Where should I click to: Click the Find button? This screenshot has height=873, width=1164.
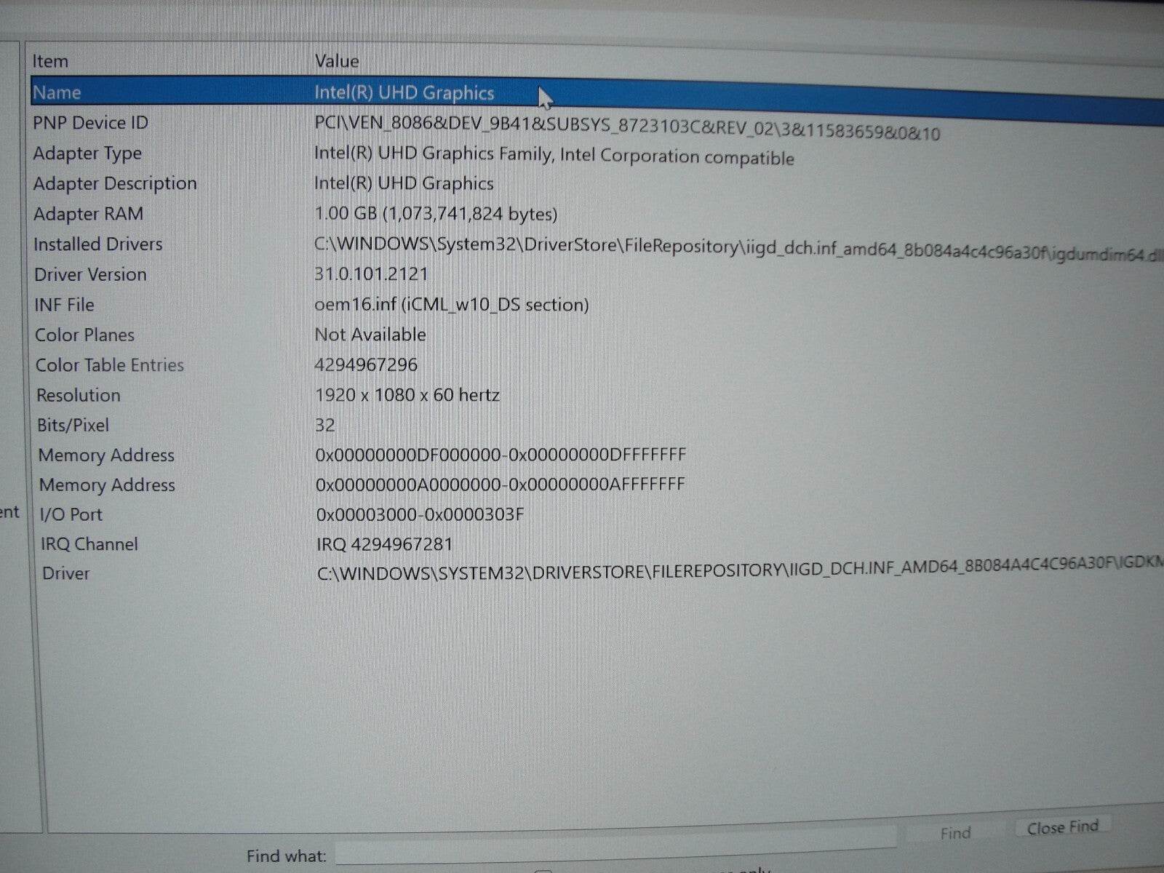pos(955,832)
